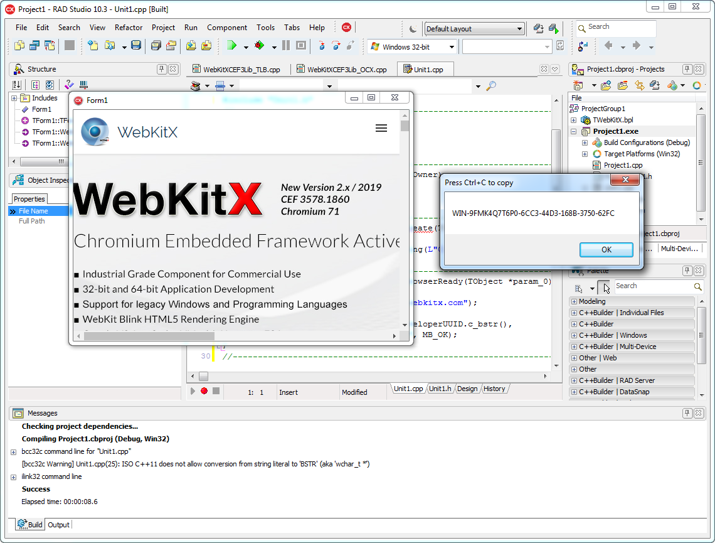Pin the Messages panel
Screen dimensions: 715x543
[687, 413]
